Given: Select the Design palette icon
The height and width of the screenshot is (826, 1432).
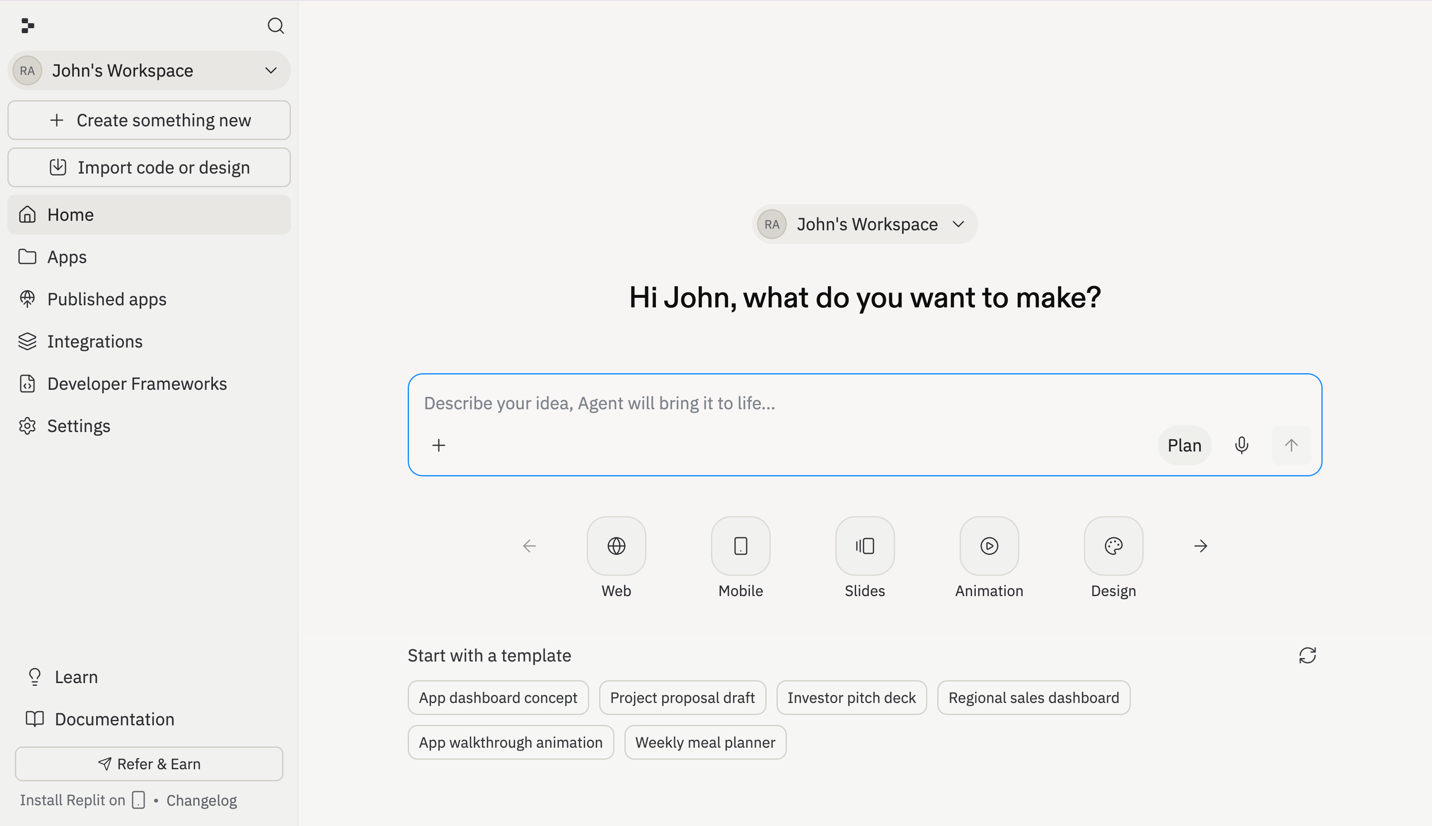Looking at the screenshot, I should click(1113, 546).
